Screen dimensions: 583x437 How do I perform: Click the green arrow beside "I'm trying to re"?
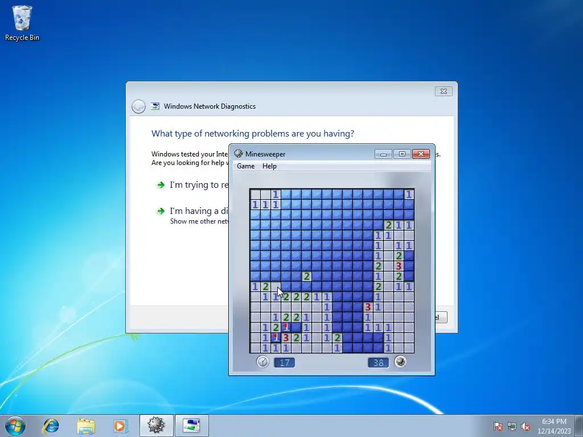pyautogui.click(x=161, y=185)
